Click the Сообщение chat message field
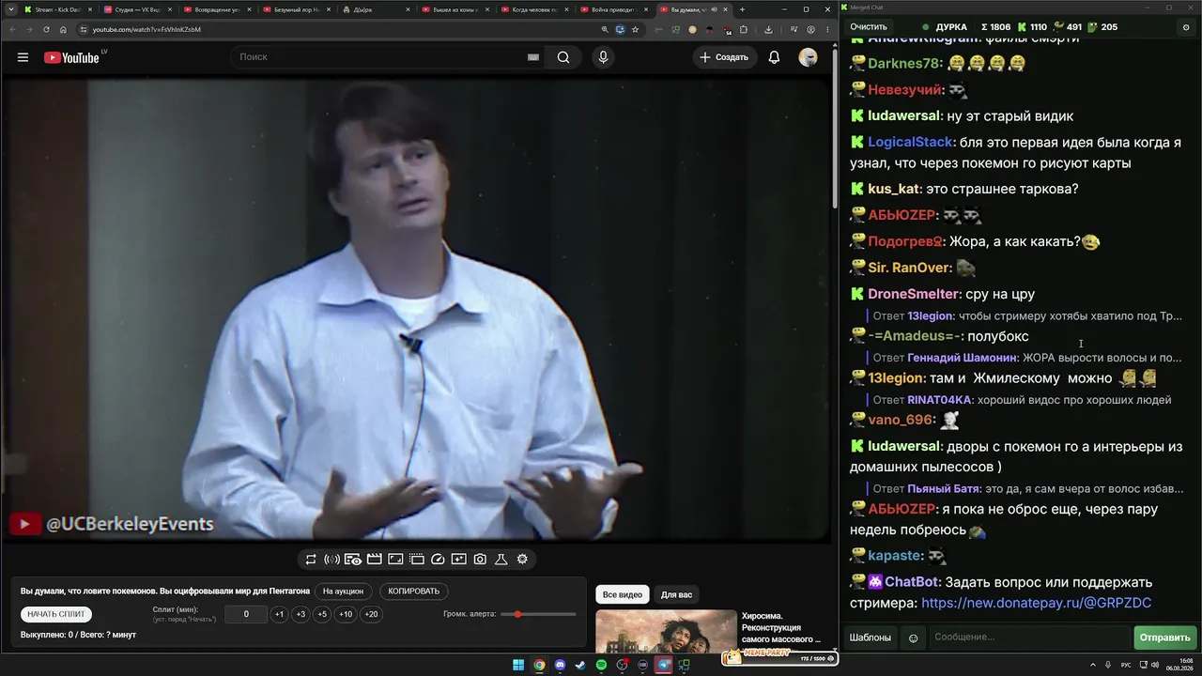Image resolution: width=1202 pixels, height=676 pixels. point(1029,638)
